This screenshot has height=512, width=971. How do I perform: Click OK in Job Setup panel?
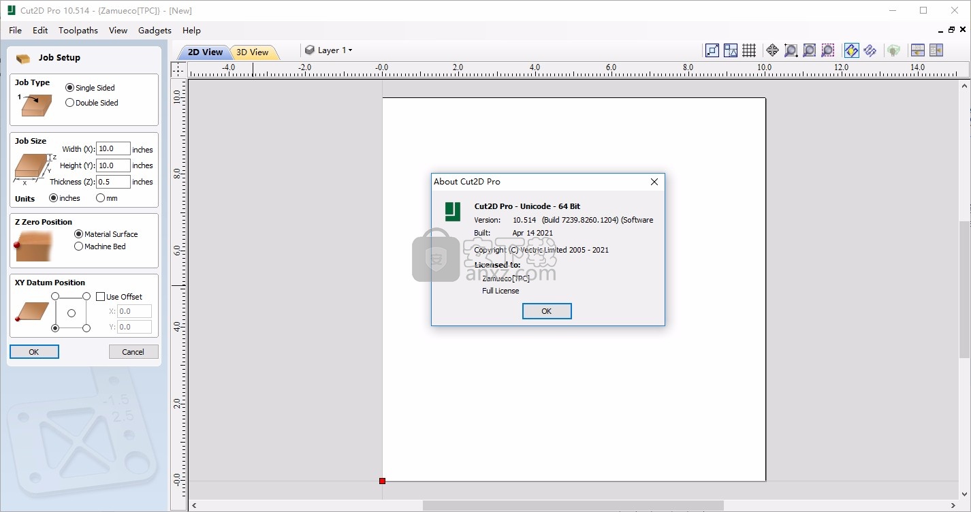coord(34,352)
